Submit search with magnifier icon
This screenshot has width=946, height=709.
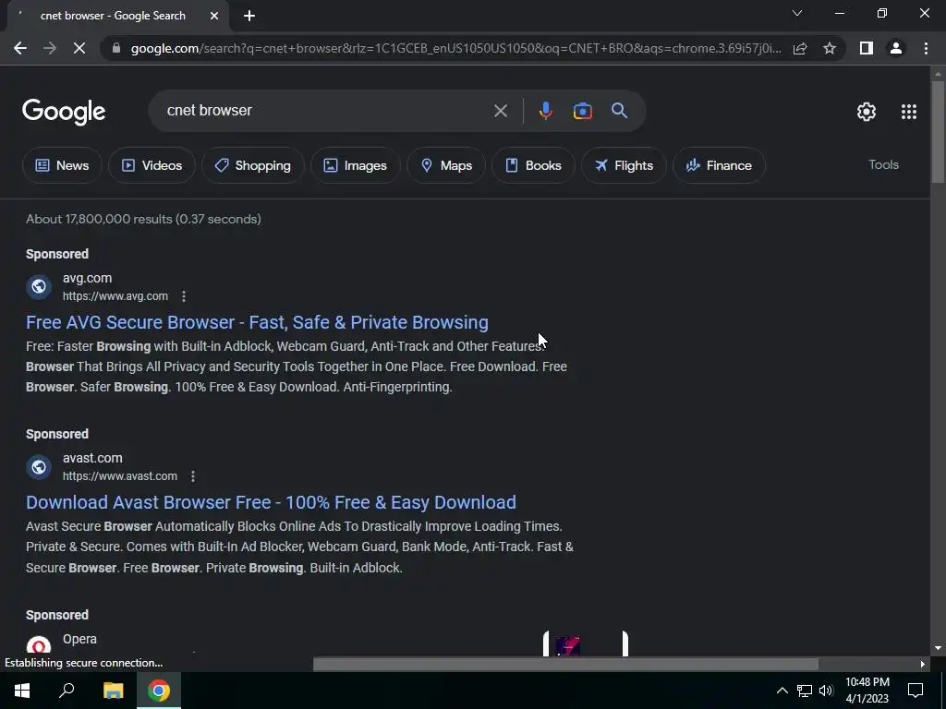[619, 111]
